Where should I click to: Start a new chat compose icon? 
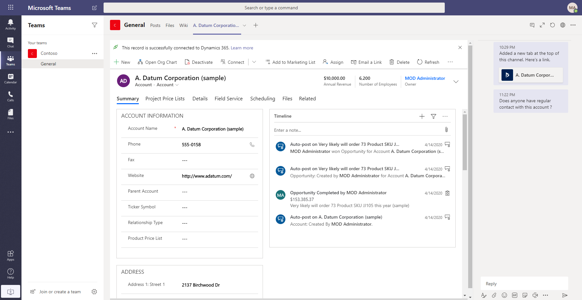point(95,8)
